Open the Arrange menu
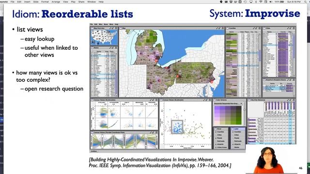The width and height of the screenshot is (310, 174). [x=56, y=1]
